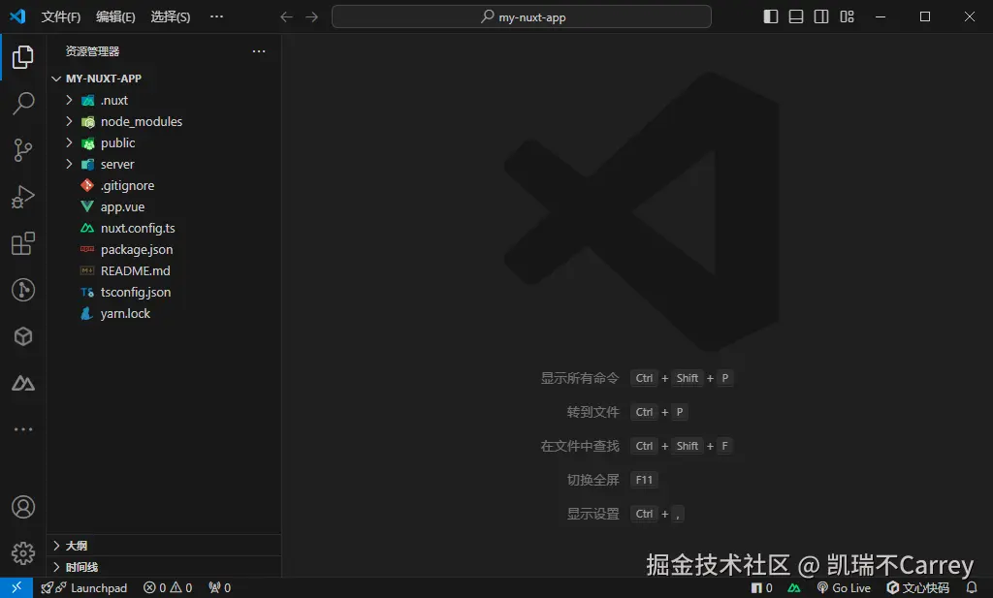Image resolution: width=993 pixels, height=598 pixels.
Task: Open the Customize Layout icon
Action: point(847,17)
